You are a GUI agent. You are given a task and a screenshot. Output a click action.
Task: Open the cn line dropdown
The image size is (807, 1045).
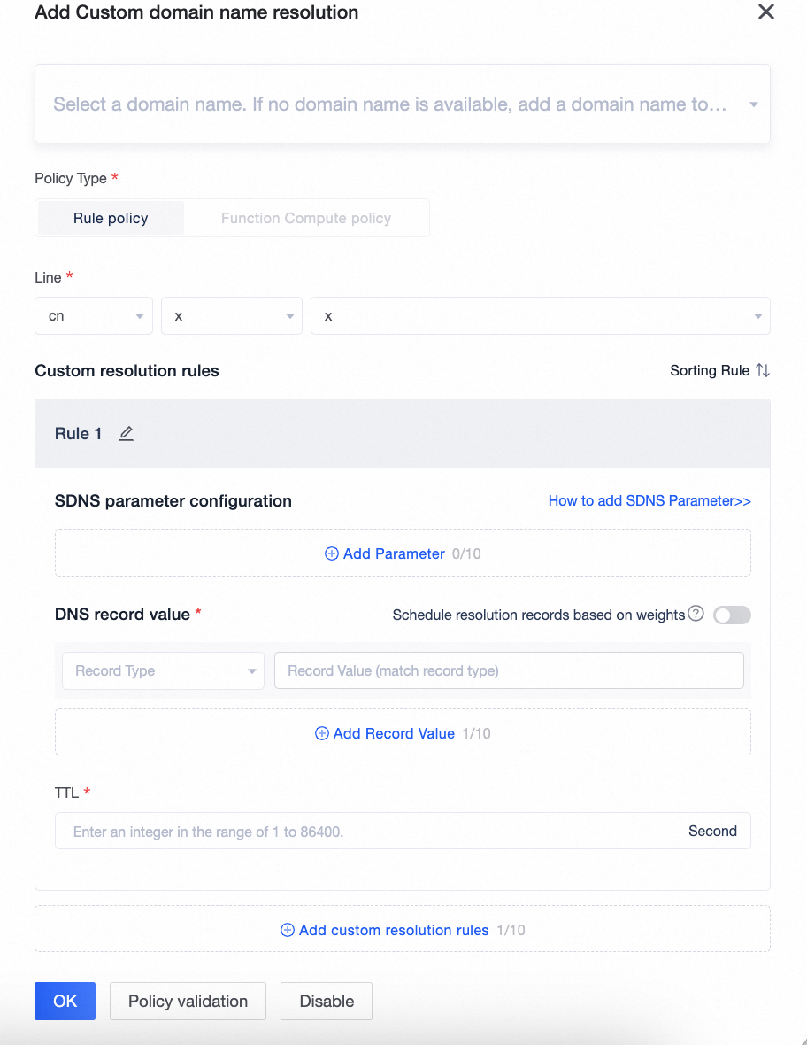[x=94, y=316]
